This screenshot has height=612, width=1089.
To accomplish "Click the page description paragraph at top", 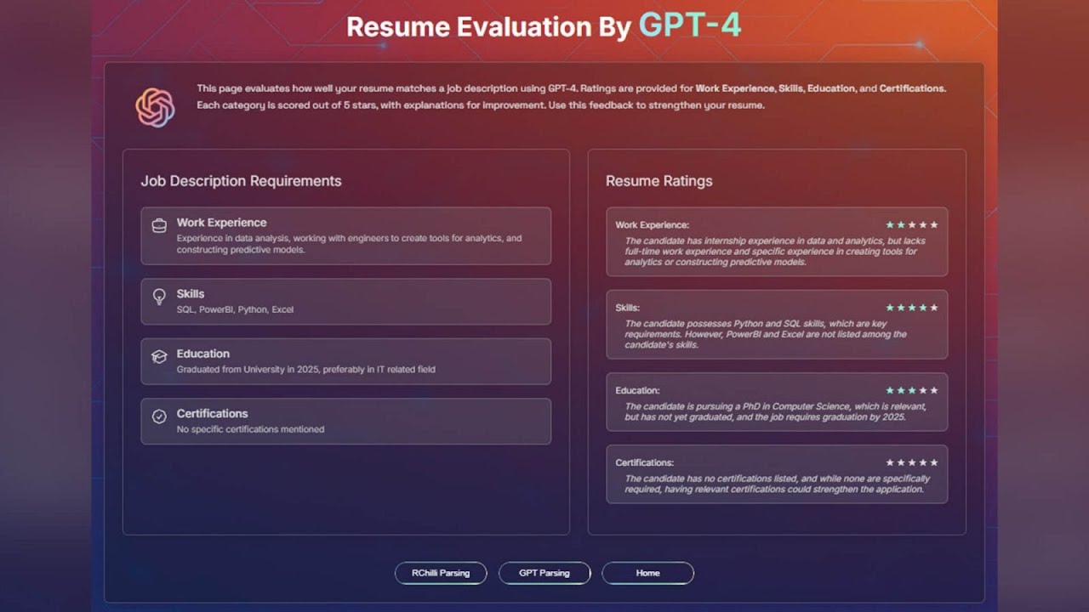I will point(571,97).
